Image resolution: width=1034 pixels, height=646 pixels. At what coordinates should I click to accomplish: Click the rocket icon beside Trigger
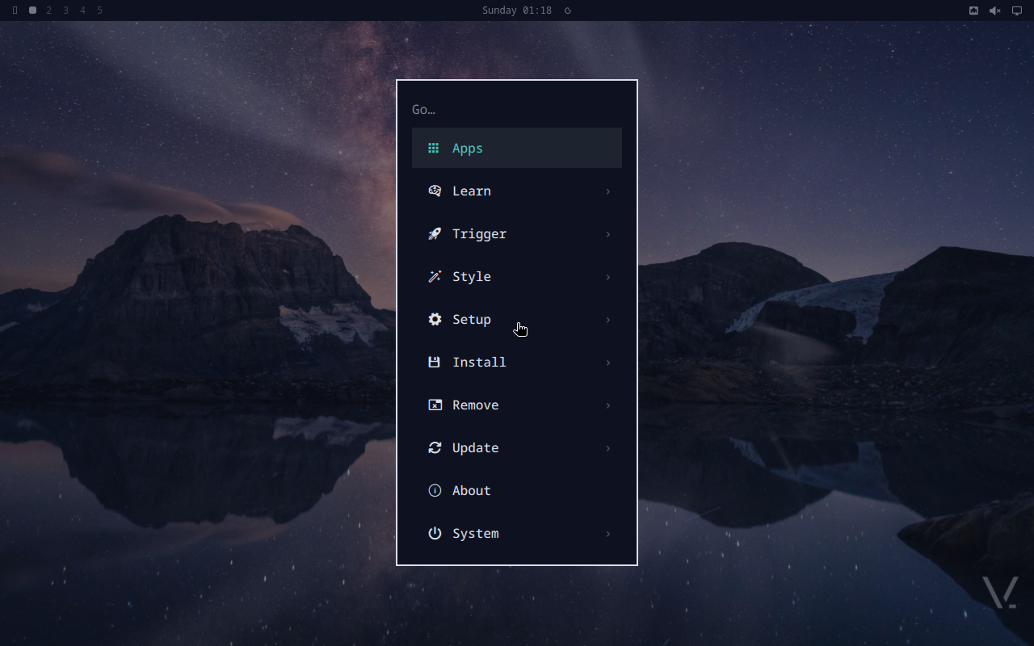pos(435,233)
